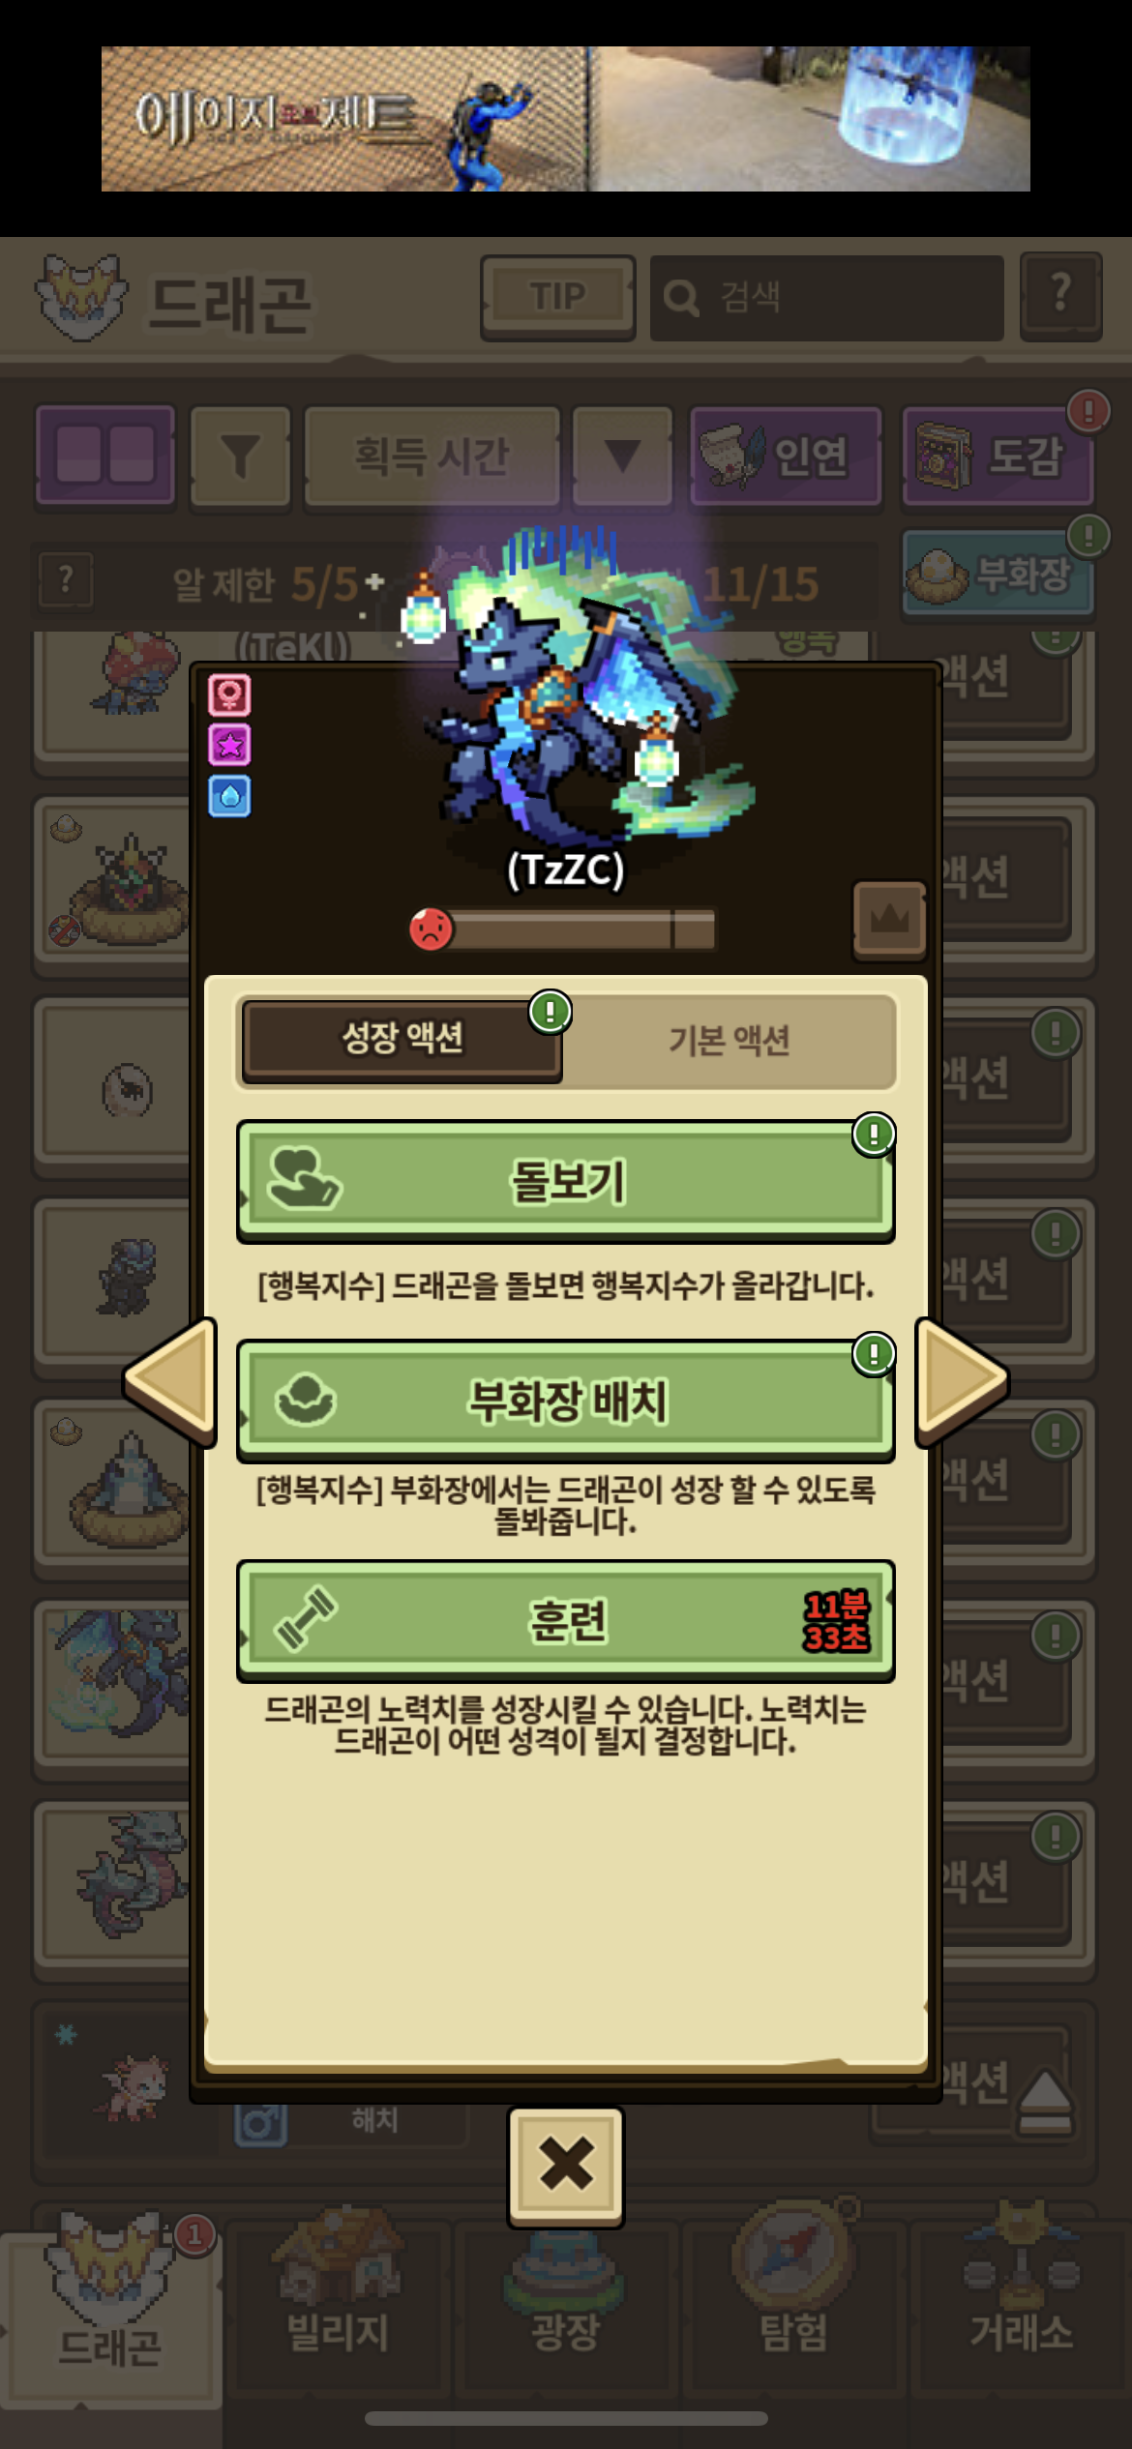Show previous dragon with left arrow

tap(170, 1380)
